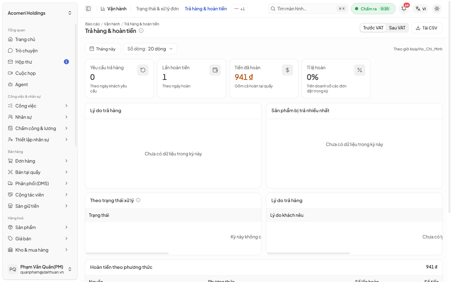Expand Chấm công & lương sidebar group
Viewport: 451px width, 282px height.
coord(38,128)
